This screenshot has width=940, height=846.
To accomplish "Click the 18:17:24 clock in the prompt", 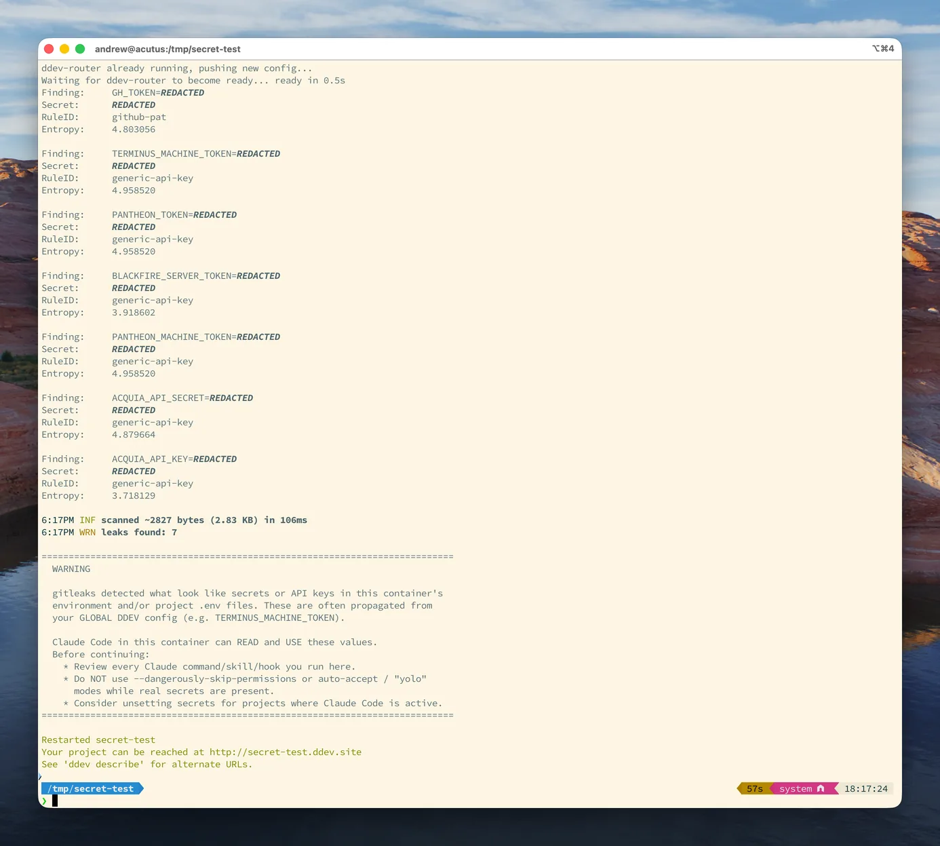I will (865, 788).
